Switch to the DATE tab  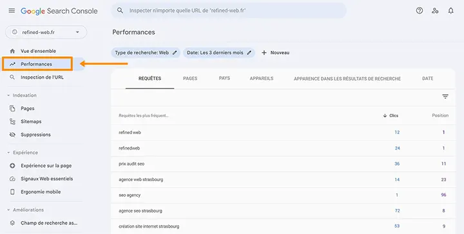pyautogui.click(x=428, y=79)
